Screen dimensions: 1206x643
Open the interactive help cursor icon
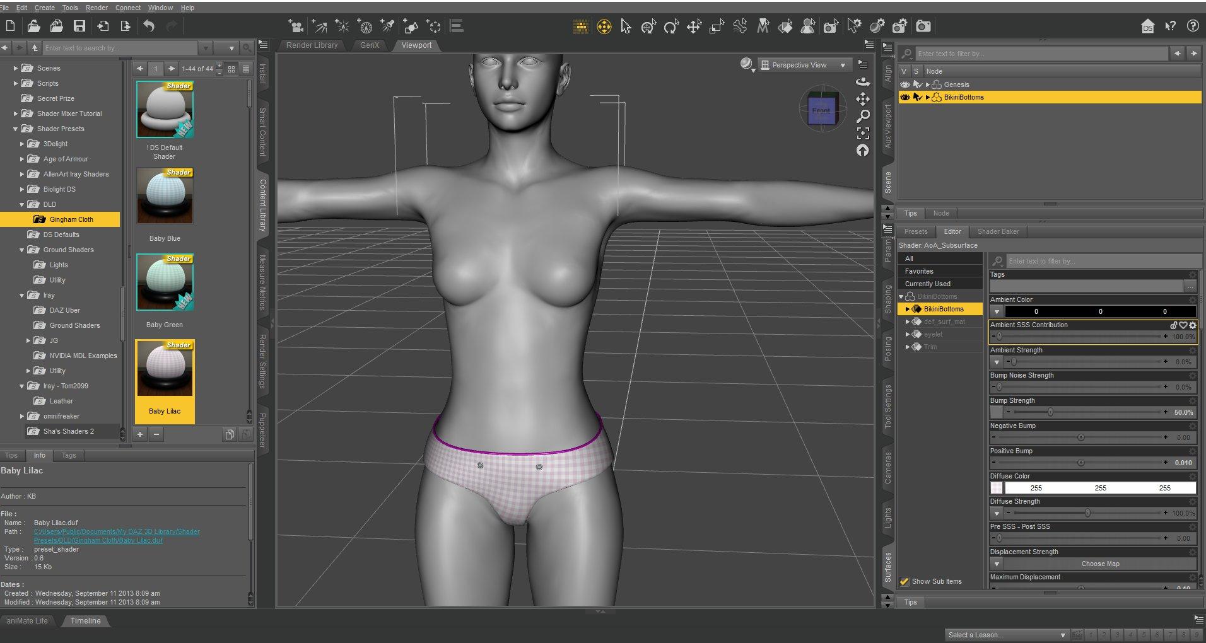1170,26
